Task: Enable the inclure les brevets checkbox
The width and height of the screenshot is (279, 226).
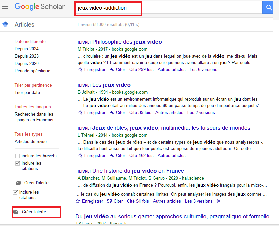Action: 17,156
